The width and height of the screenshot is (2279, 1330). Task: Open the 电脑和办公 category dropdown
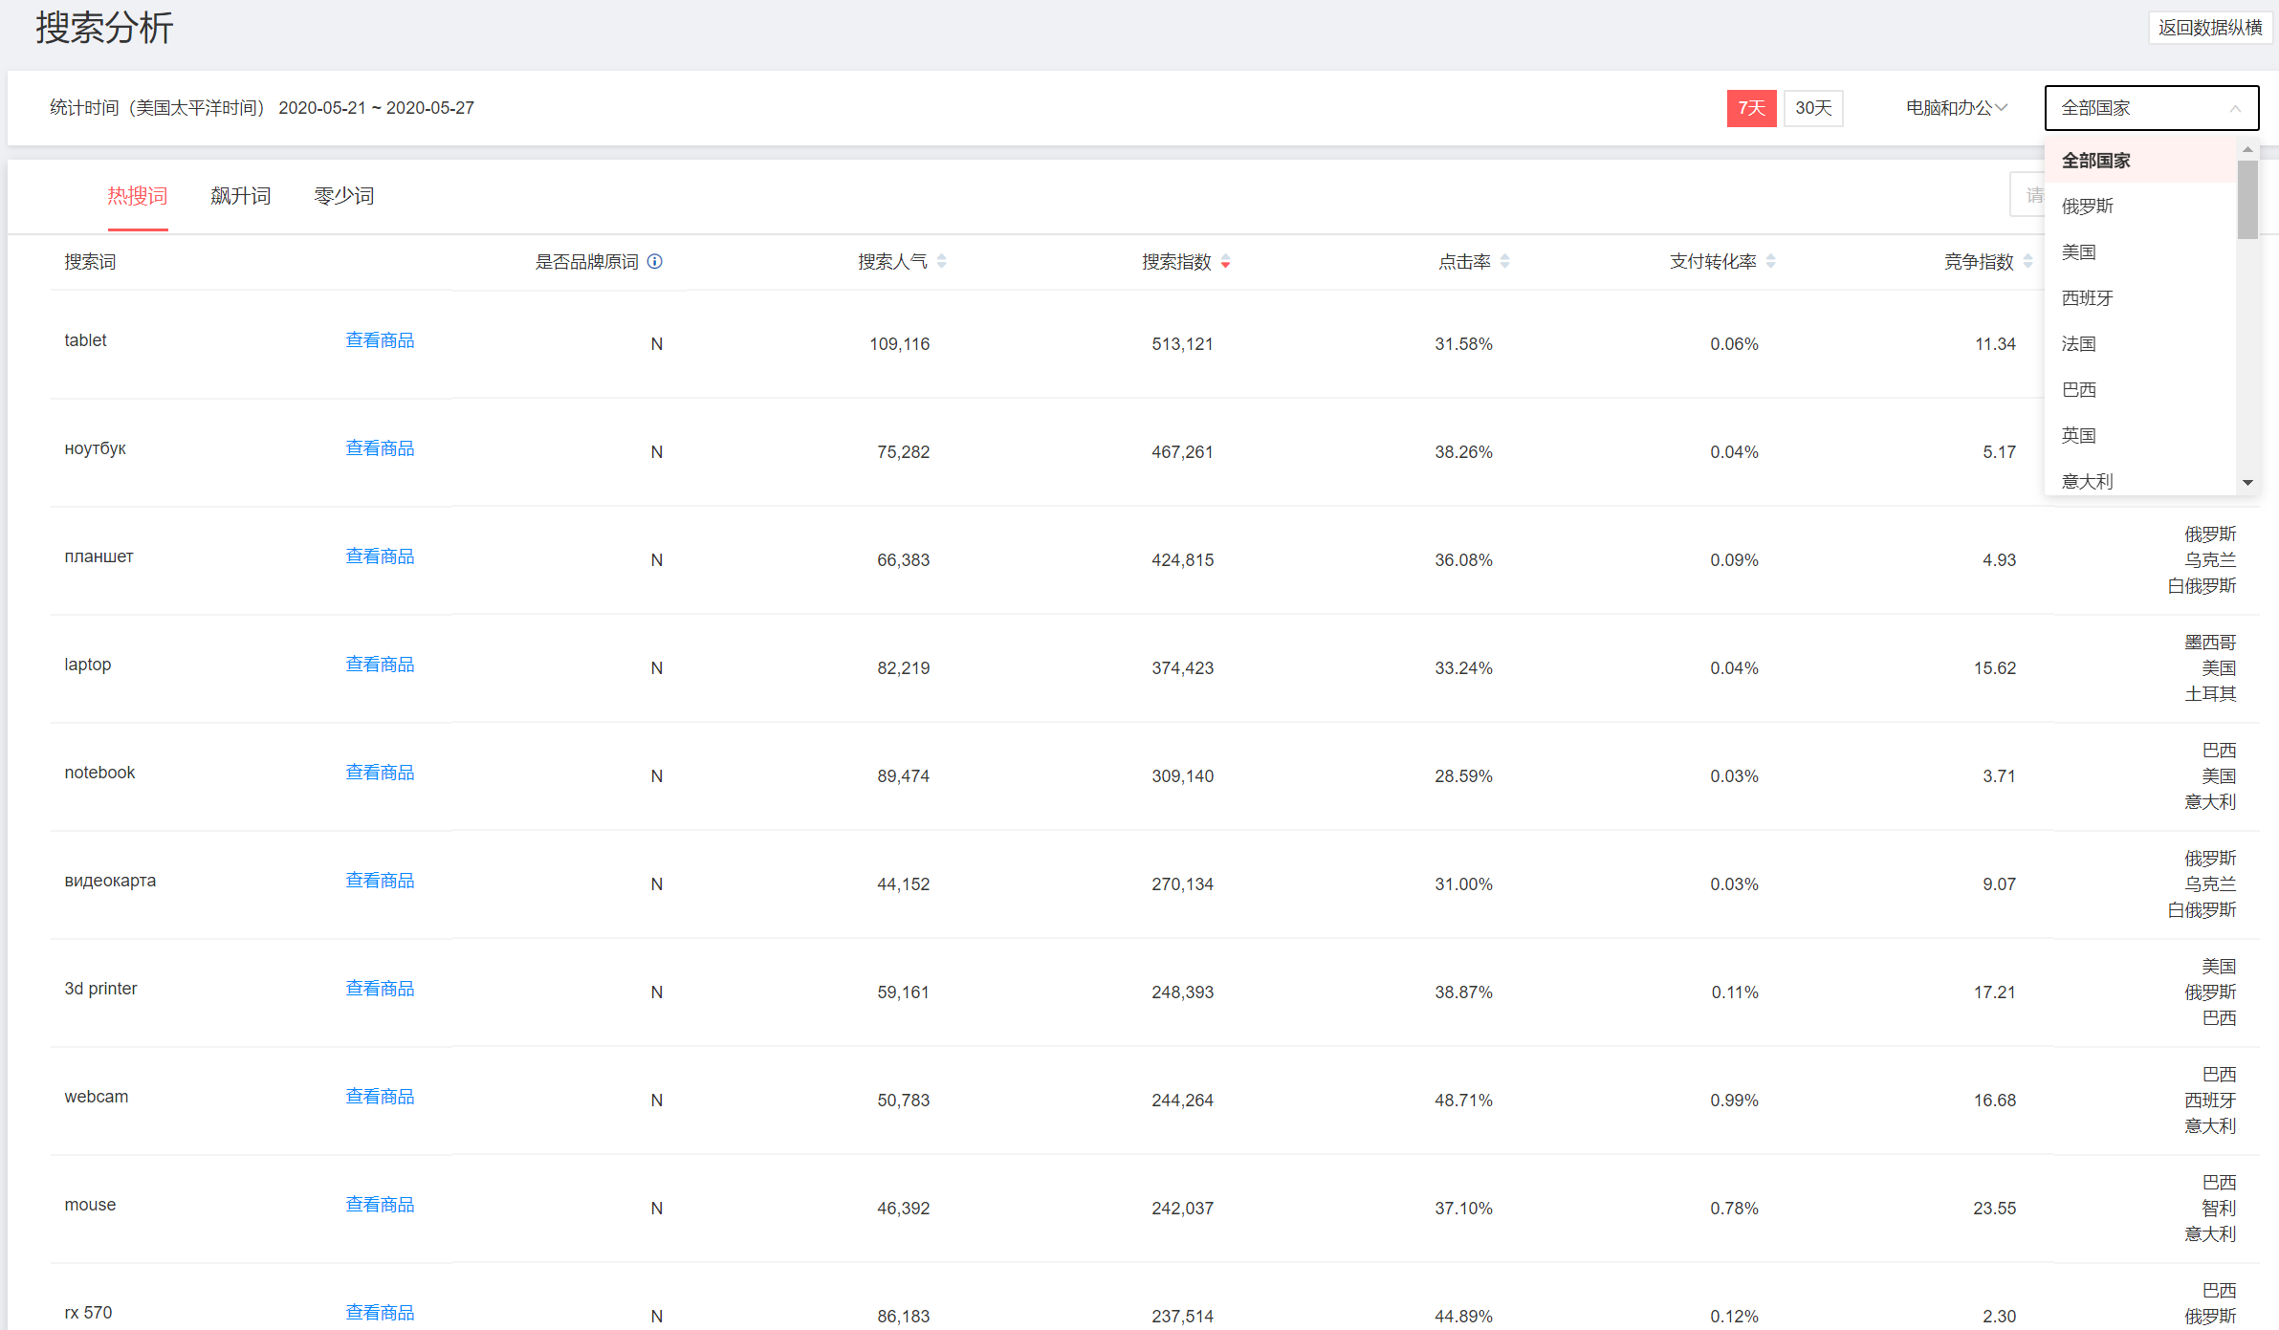(x=1957, y=108)
